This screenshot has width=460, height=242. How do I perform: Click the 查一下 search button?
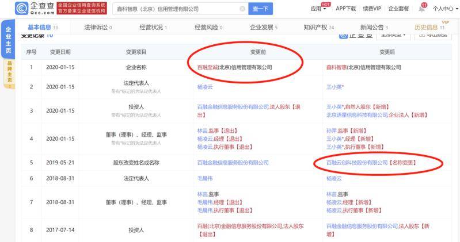pos(260,9)
